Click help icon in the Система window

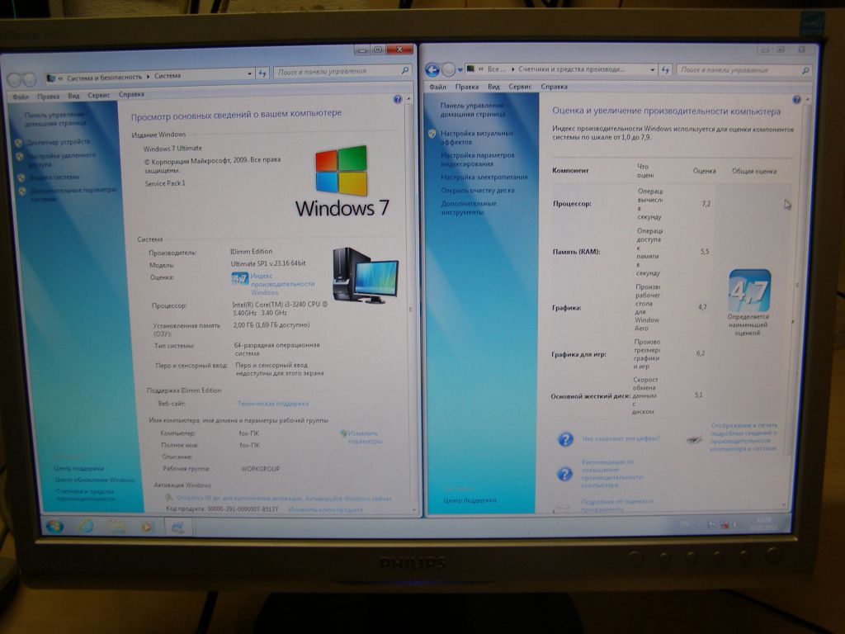pos(398,99)
